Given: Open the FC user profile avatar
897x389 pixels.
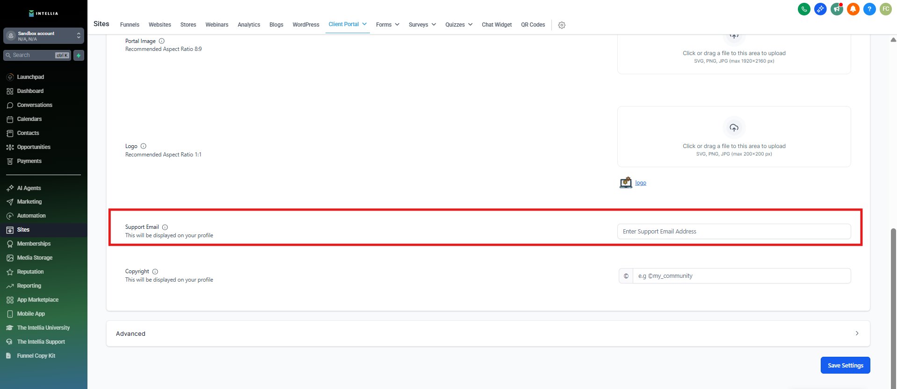Looking at the screenshot, I should (x=886, y=9).
